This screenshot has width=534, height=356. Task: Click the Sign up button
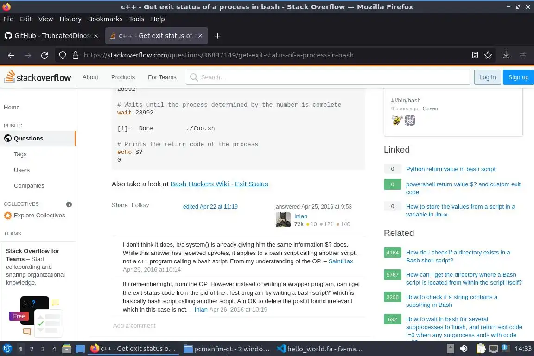coord(518,77)
